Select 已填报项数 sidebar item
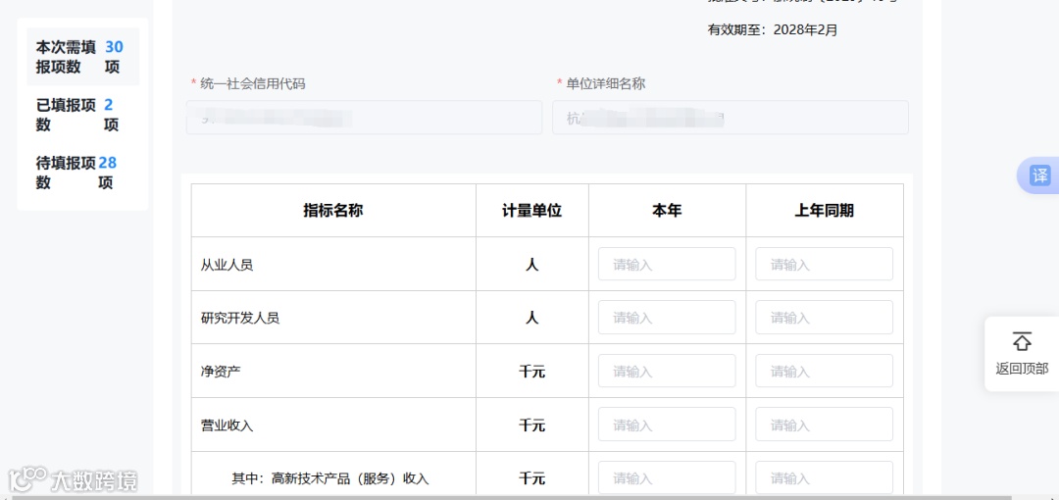This screenshot has width=1059, height=500. (x=83, y=115)
